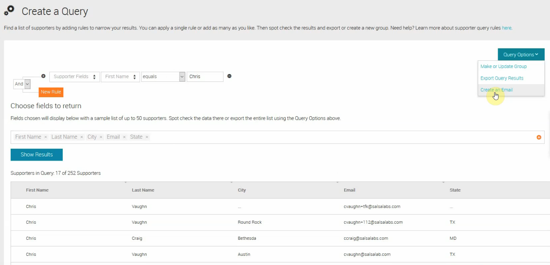
Task: Open the equals operator dropdown
Action: coord(163,76)
